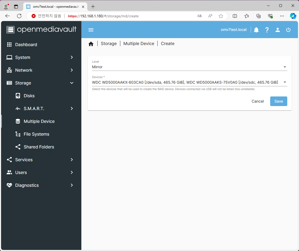
Task: Click the S.M.A.R.T. pulse icon
Action: [x=18, y=108]
